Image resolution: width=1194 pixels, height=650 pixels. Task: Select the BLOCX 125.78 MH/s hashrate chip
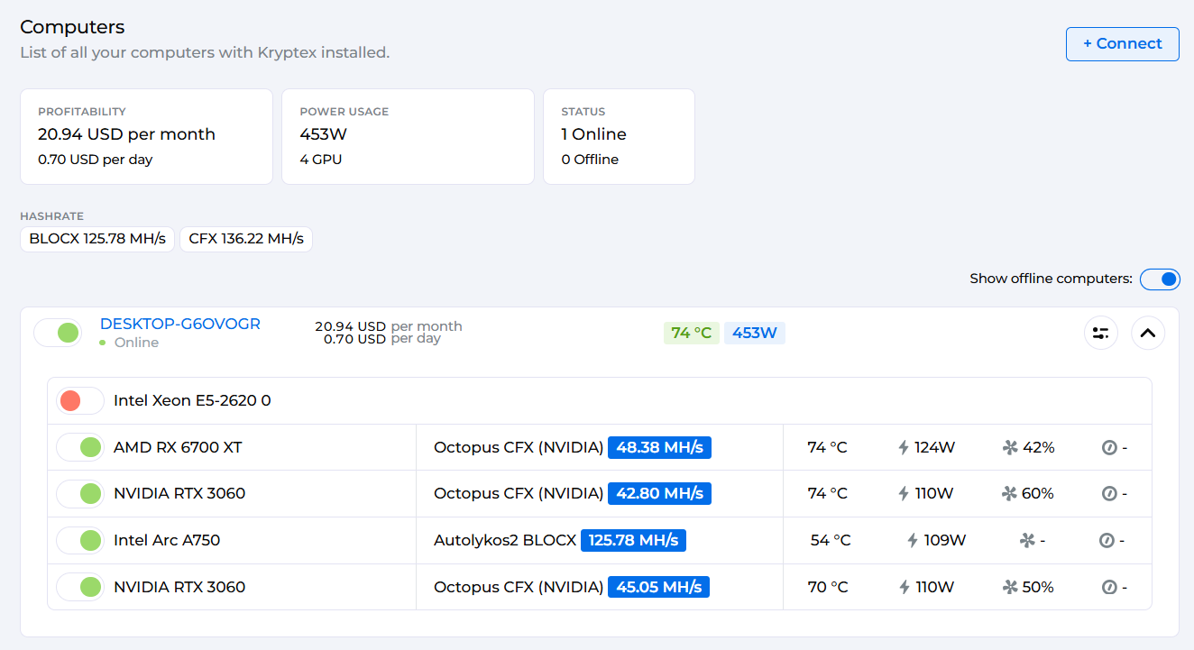point(97,240)
